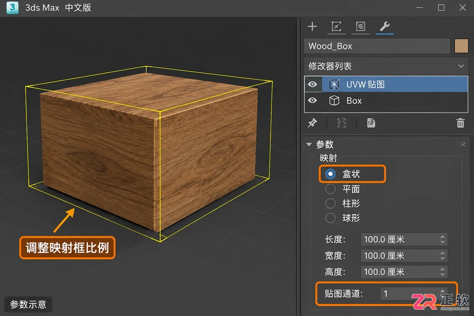This screenshot has height=316, width=474.
Task: Open the Create panel plus icon
Action: click(x=312, y=26)
